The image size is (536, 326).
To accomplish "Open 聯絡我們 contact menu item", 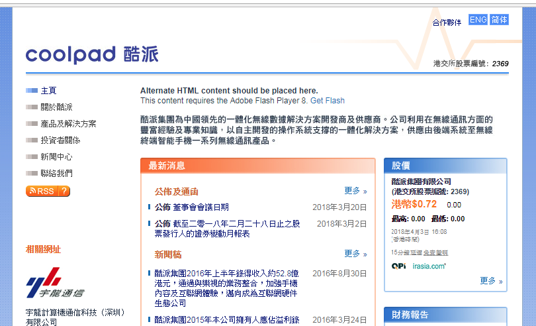I will [56, 174].
